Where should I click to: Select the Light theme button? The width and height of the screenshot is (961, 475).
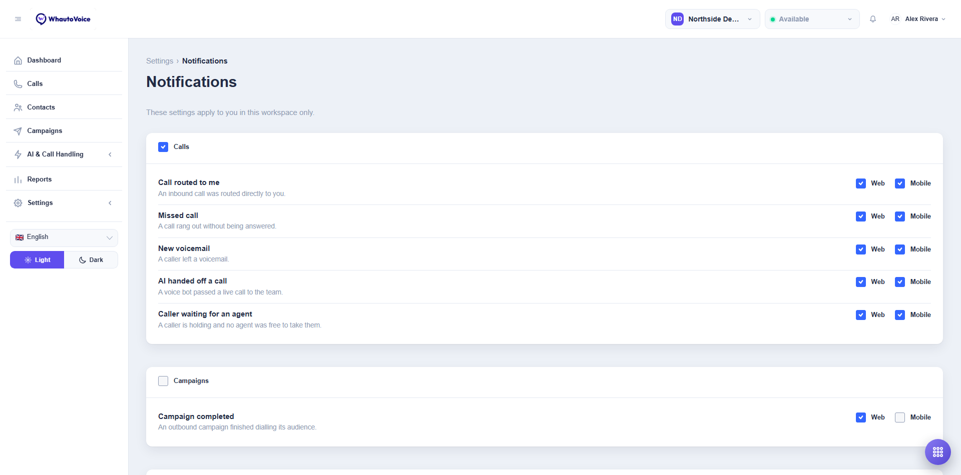point(37,260)
